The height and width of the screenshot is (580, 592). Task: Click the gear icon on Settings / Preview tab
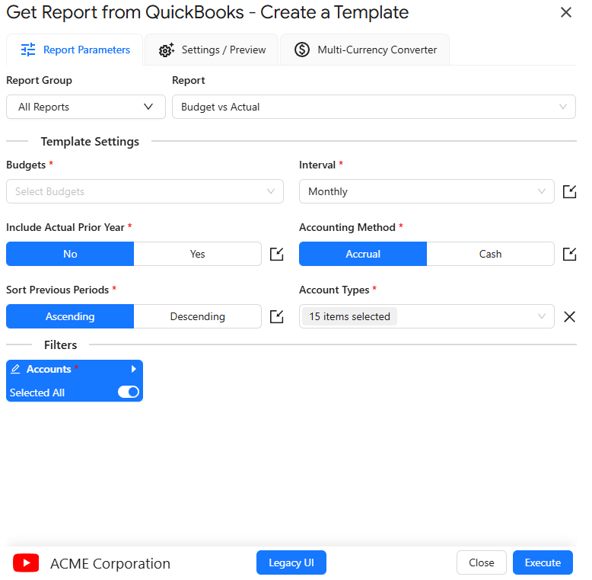click(x=167, y=50)
